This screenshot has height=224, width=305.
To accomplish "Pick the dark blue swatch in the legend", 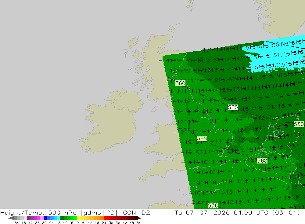I will point(45,218).
